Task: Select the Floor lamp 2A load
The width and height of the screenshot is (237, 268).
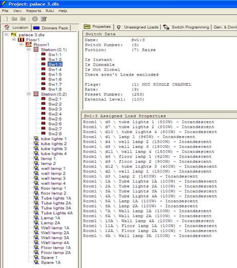Action: tap(56, 253)
